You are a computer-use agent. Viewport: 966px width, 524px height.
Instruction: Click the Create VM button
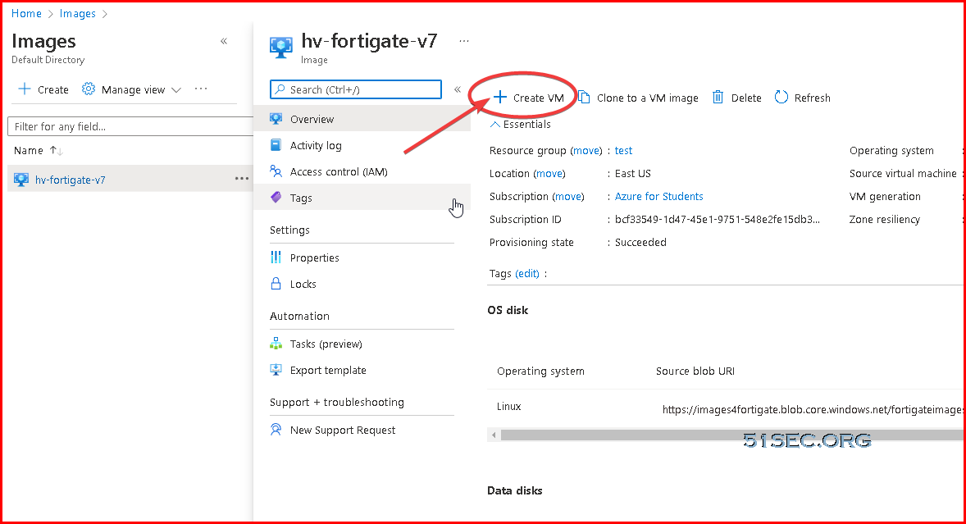(x=529, y=98)
